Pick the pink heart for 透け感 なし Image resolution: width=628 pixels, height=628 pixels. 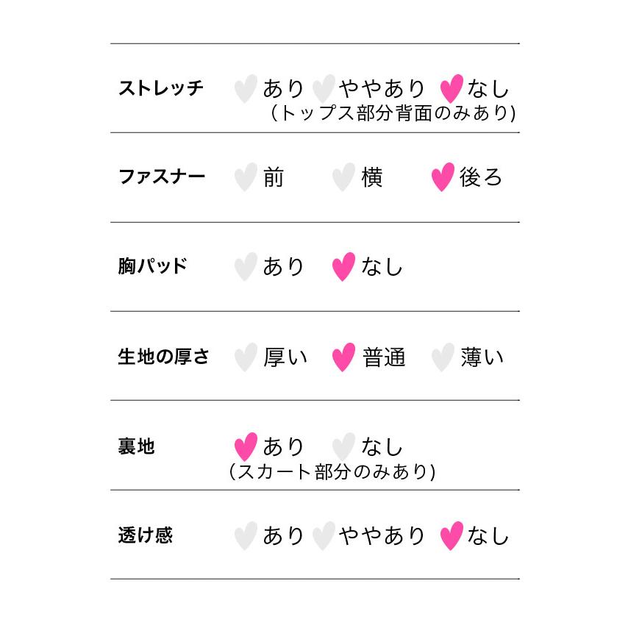point(451,536)
